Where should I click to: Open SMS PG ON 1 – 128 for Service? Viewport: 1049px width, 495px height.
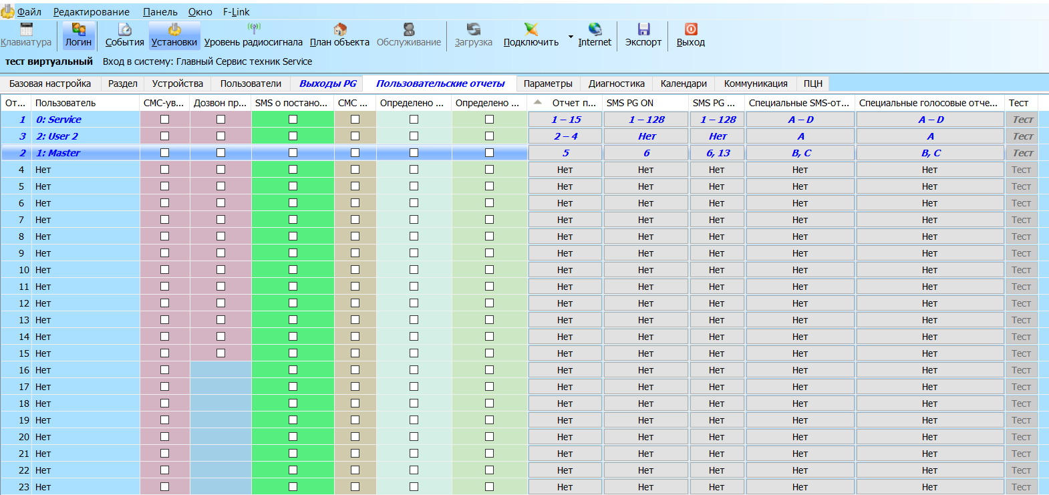coord(646,120)
